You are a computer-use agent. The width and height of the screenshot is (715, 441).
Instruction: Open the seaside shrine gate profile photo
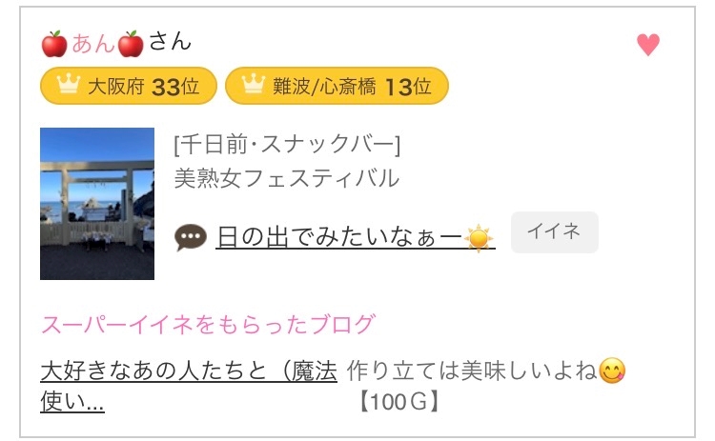97,204
